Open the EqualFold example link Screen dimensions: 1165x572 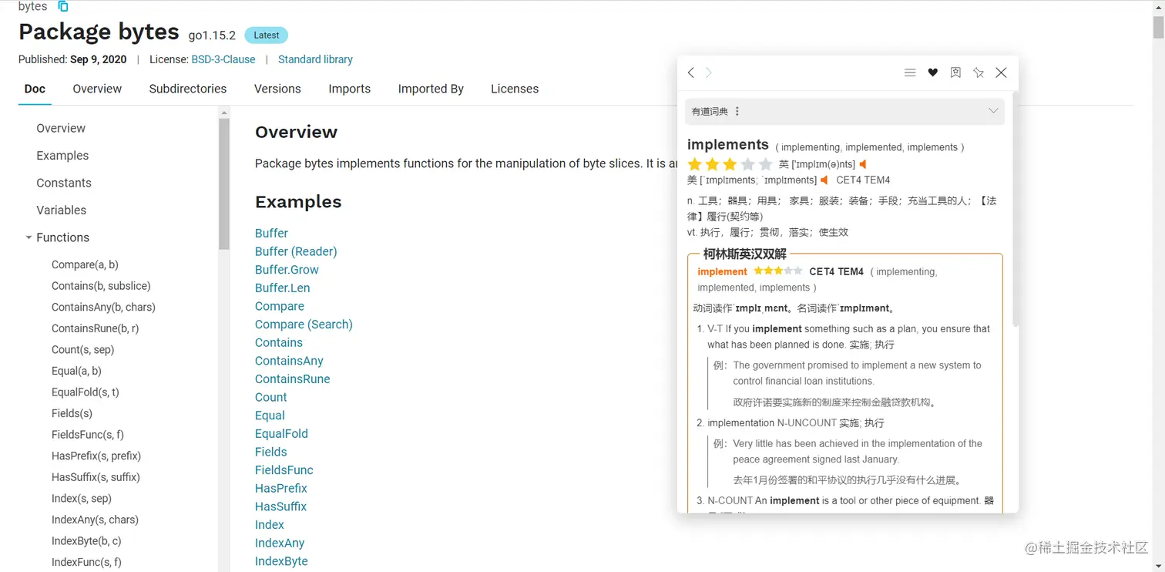coord(281,433)
